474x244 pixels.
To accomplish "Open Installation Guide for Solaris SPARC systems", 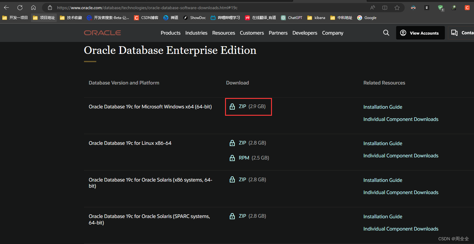I will click(x=383, y=216).
